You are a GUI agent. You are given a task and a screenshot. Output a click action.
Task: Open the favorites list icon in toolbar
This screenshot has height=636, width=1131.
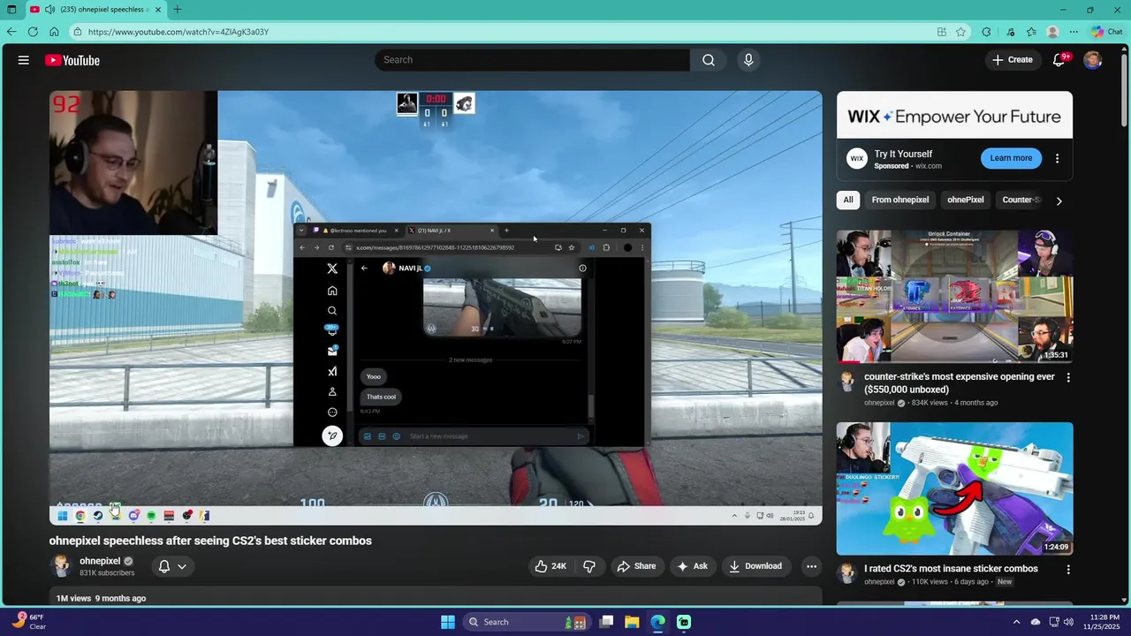(x=1031, y=32)
